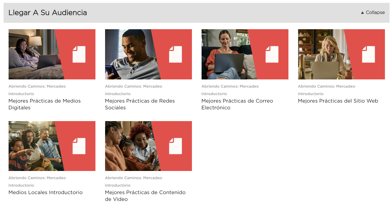Click document icon on Medios Locales card

point(79,146)
